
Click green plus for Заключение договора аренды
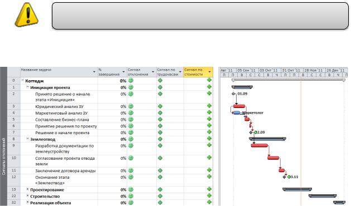pos(209,170)
